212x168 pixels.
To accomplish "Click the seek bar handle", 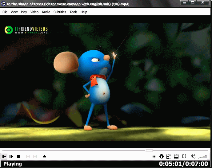I will (149, 150).
